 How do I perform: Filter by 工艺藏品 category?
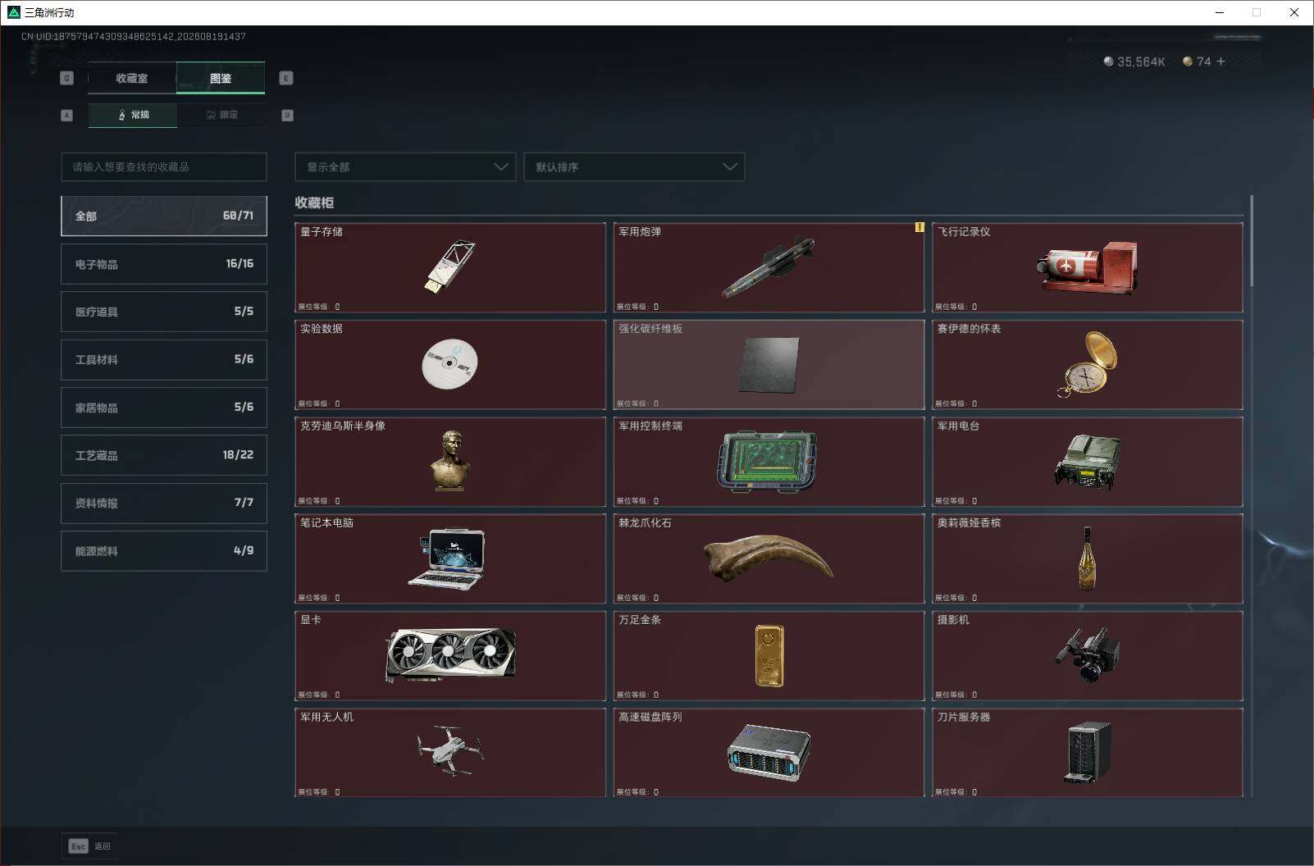tap(164, 455)
